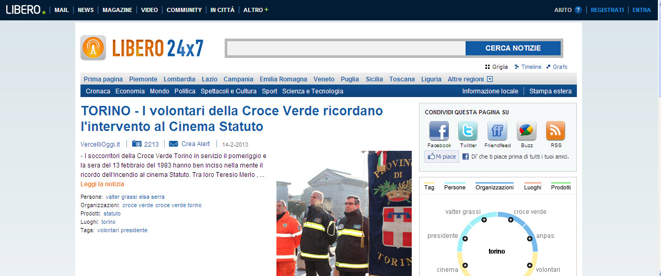Screen dimensions: 661x276
Task: Share the page via Twitter icon
Action: point(468,131)
